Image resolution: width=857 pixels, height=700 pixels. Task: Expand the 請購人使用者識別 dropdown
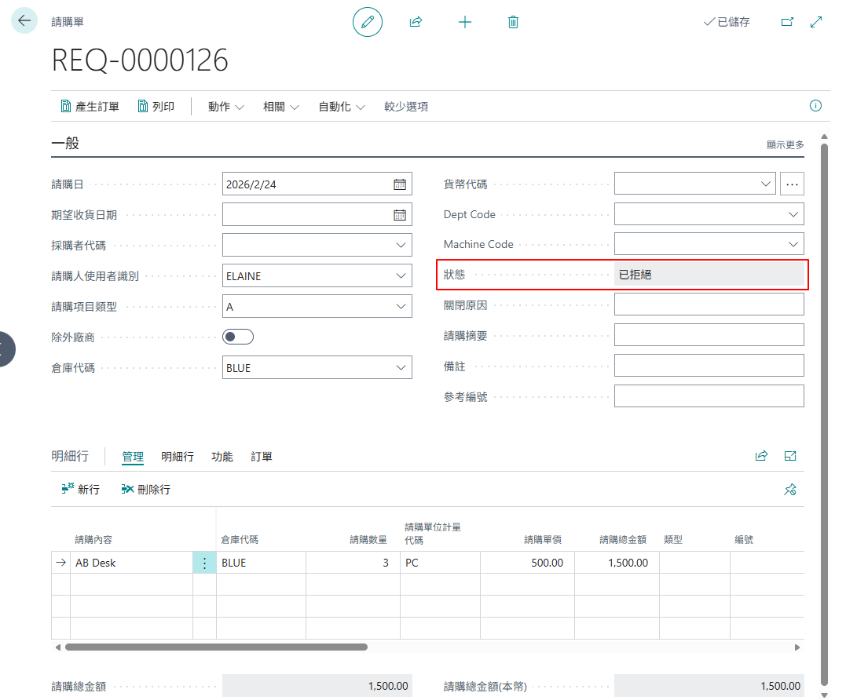pyautogui.click(x=401, y=276)
